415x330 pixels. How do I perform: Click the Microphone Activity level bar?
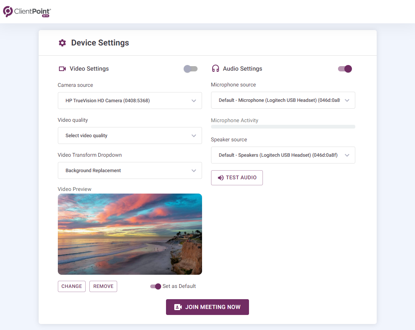coord(283,127)
